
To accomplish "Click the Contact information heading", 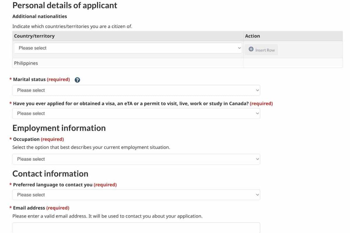I will (50, 174).
